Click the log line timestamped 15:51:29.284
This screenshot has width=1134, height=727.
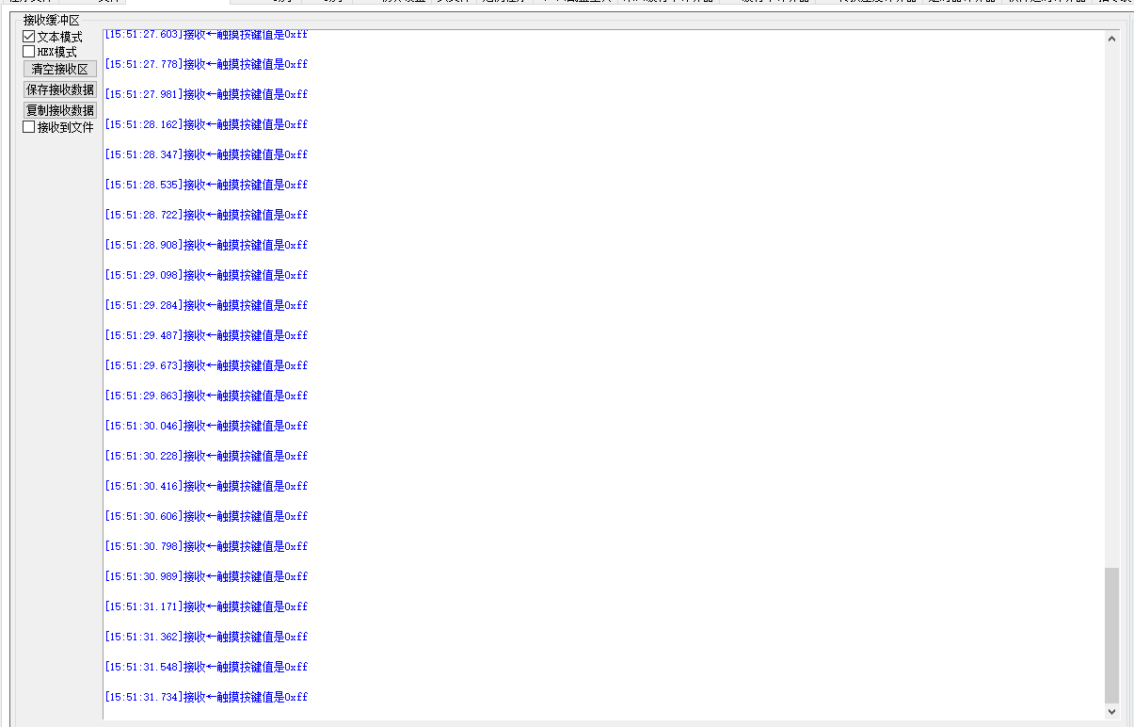[x=206, y=305]
